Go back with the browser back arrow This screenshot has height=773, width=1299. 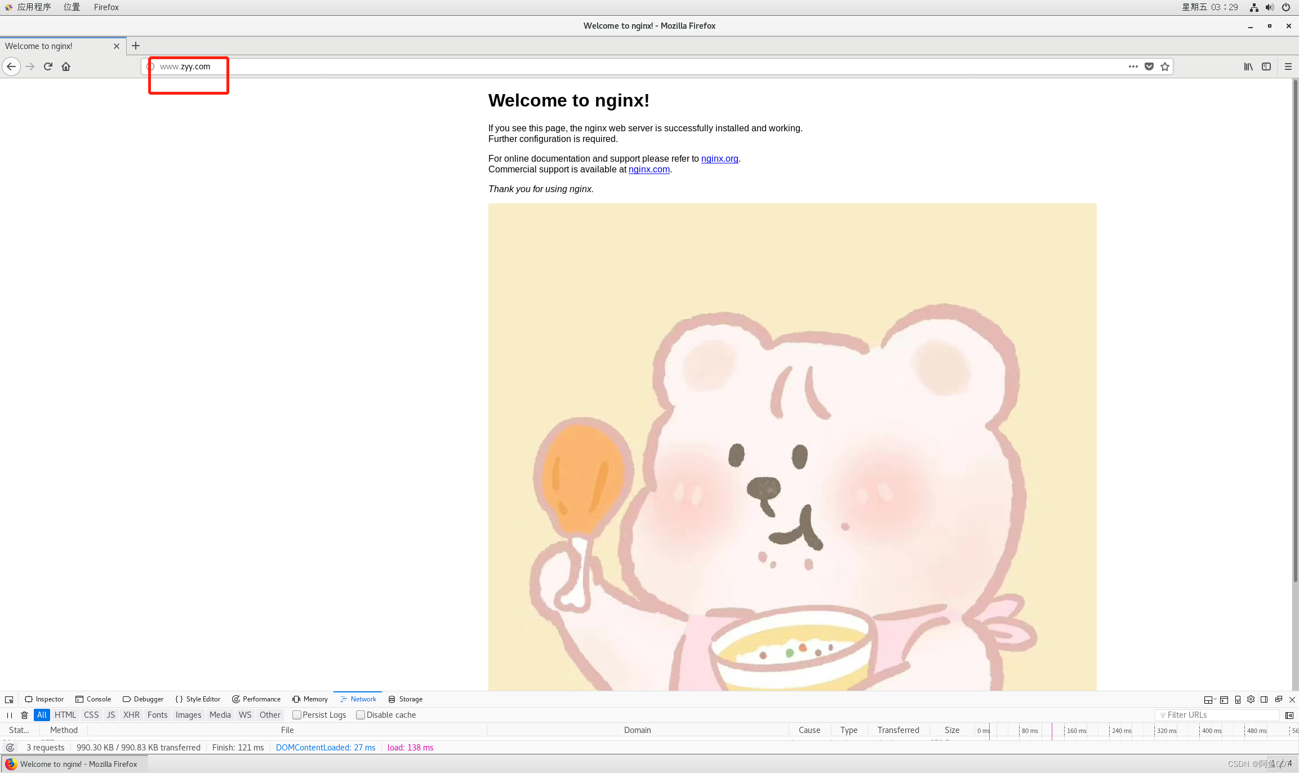(11, 66)
